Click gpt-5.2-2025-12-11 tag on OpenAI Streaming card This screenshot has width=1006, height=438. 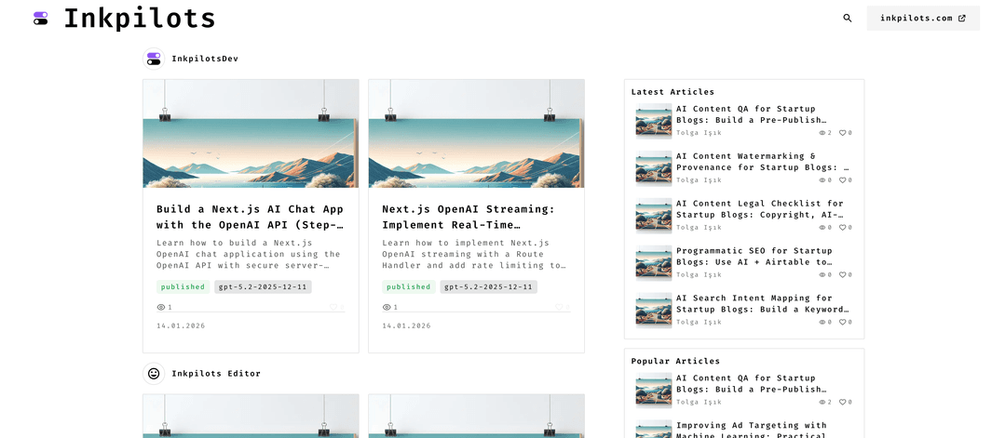point(488,287)
